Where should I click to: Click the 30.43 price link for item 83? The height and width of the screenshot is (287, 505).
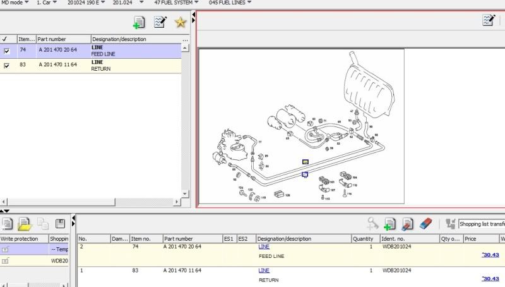click(x=490, y=278)
